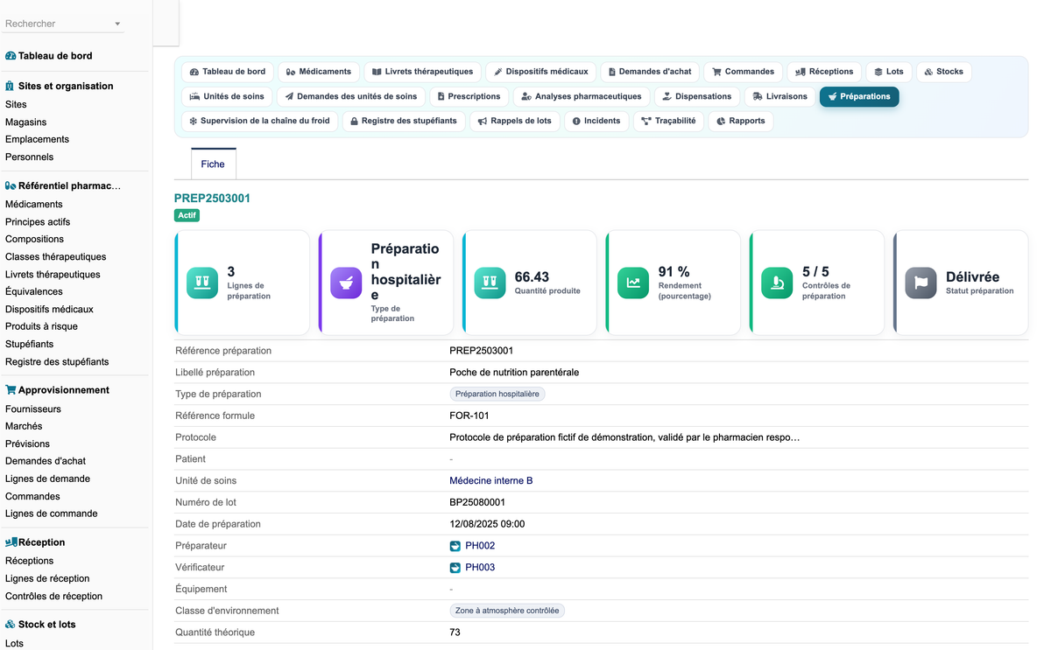1051x650 pixels.
Task: Click the BP25080001 lot number value
Action: click(477, 502)
